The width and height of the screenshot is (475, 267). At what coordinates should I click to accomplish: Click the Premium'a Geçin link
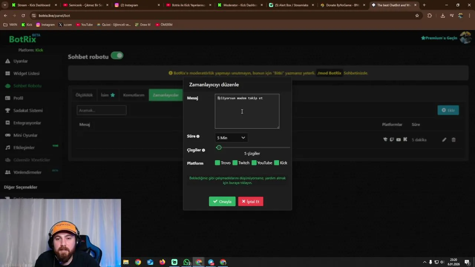tap(439, 38)
